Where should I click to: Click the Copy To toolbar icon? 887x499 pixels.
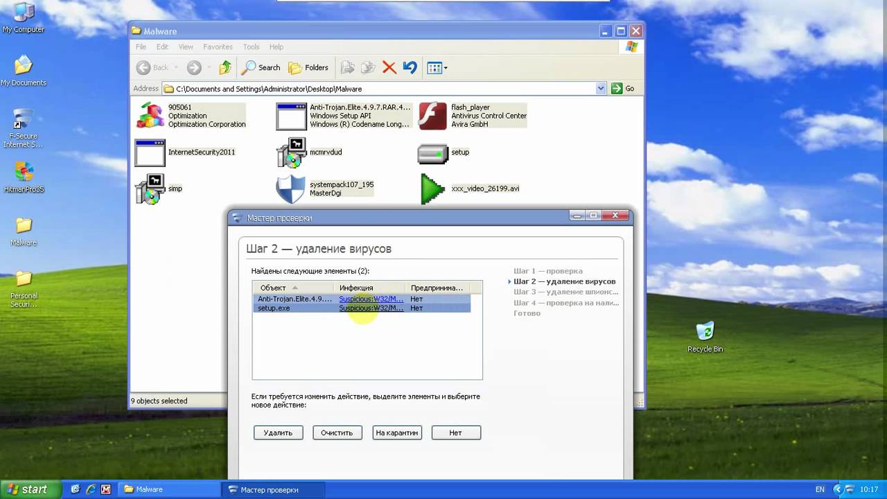tap(369, 67)
